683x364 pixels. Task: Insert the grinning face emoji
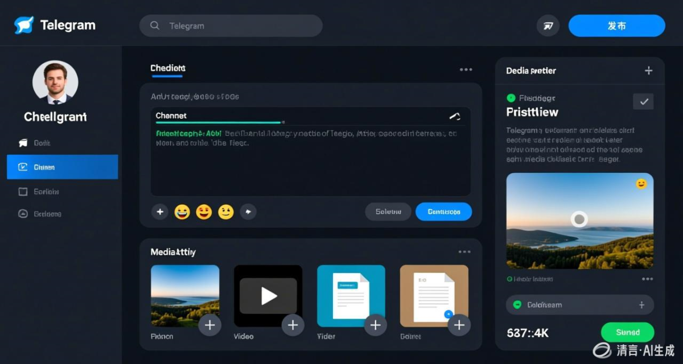coord(182,212)
